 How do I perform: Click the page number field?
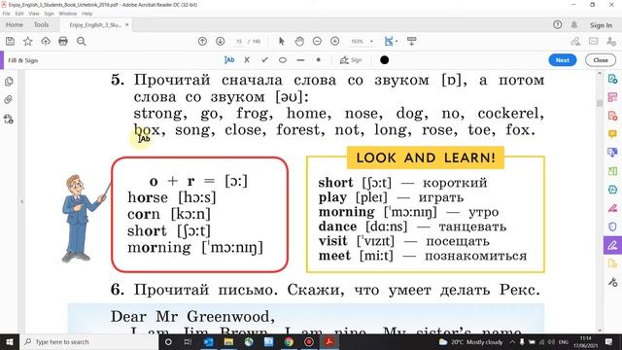point(239,41)
